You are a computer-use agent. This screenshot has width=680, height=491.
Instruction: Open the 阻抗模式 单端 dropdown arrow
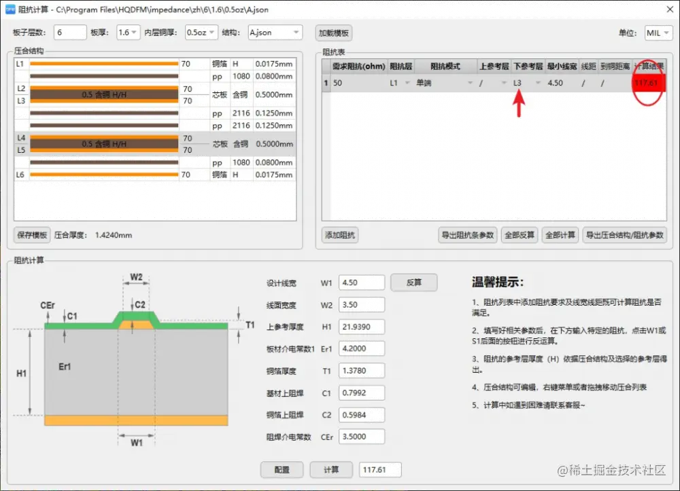(x=470, y=83)
